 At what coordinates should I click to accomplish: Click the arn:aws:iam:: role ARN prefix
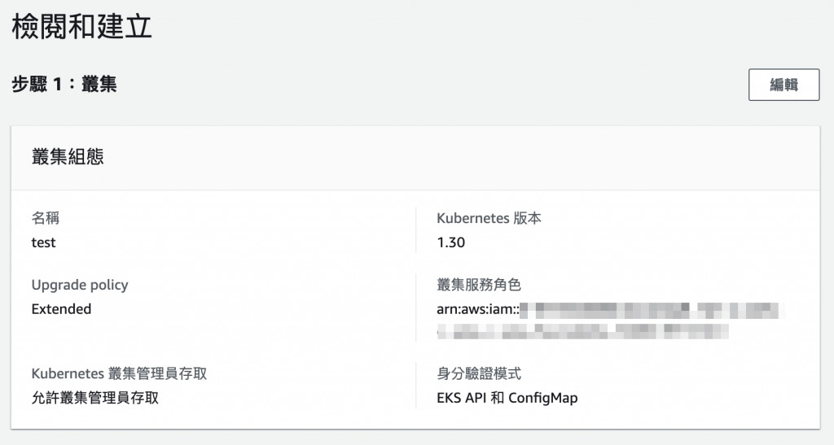click(x=477, y=309)
